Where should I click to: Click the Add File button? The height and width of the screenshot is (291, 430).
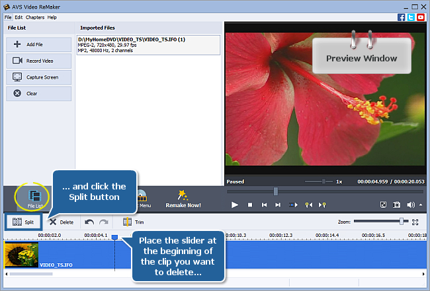[x=38, y=44]
